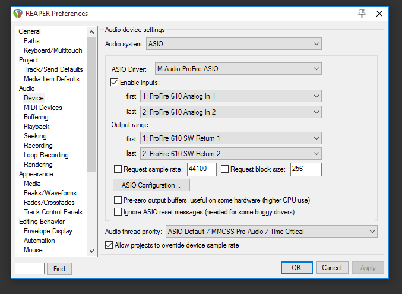Open the ASIO Configuration button
402x294 pixels.
coord(151,185)
